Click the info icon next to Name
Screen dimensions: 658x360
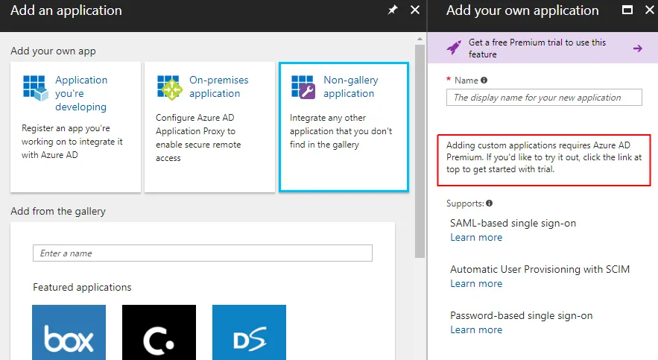click(x=484, y=80)
